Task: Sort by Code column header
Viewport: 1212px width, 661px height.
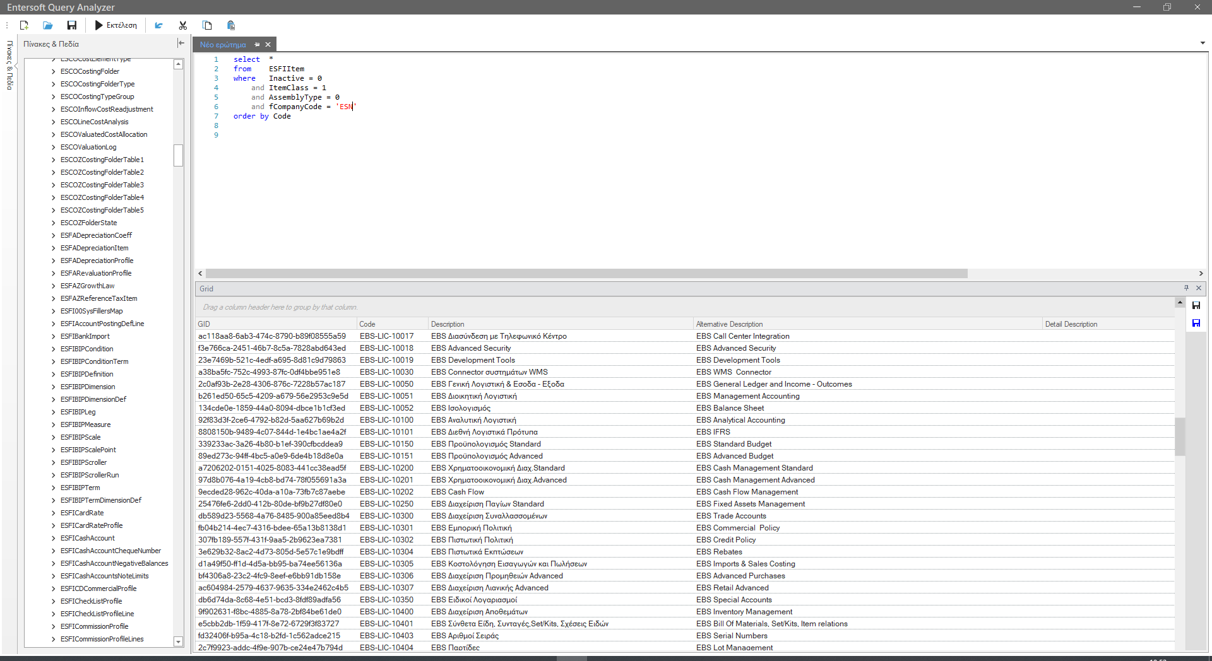Action: point(393,324)
